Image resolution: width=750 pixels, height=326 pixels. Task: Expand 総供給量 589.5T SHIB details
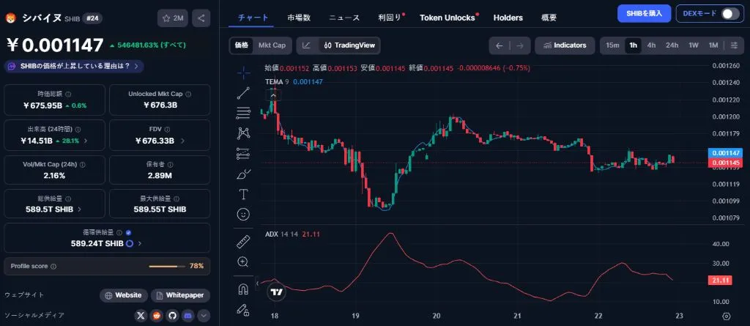[79, 210]
